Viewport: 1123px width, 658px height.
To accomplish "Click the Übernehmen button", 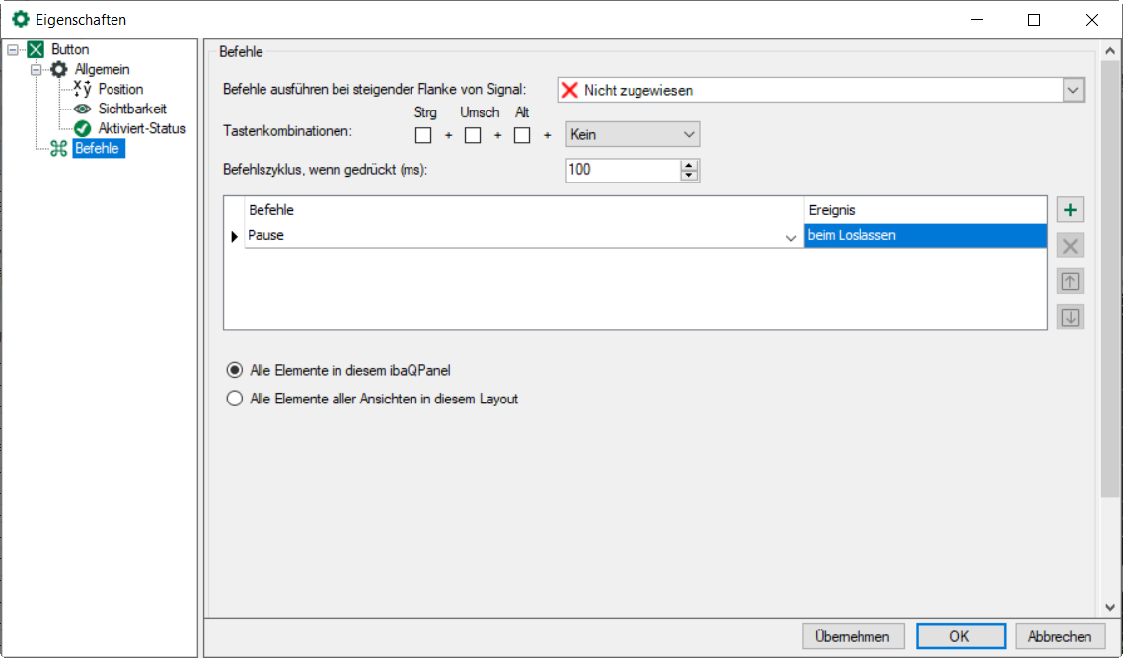I will click(853, 636).
